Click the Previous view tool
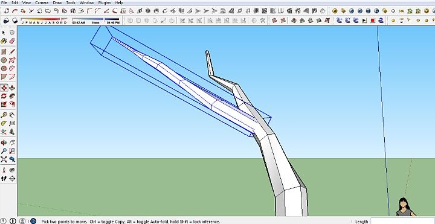 tap(12, 159)
